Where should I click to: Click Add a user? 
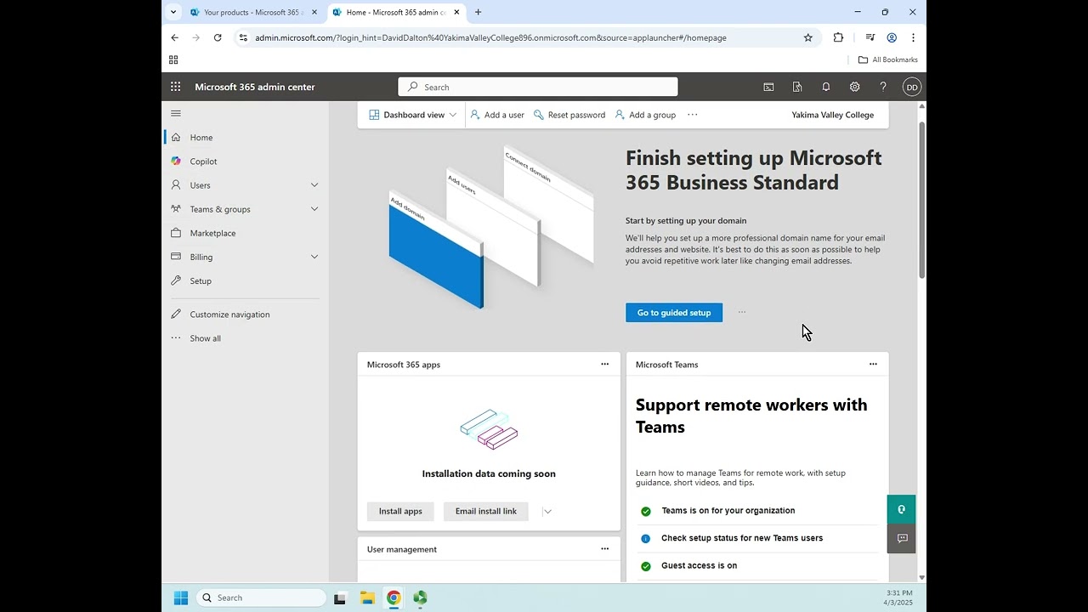[497, 115]
